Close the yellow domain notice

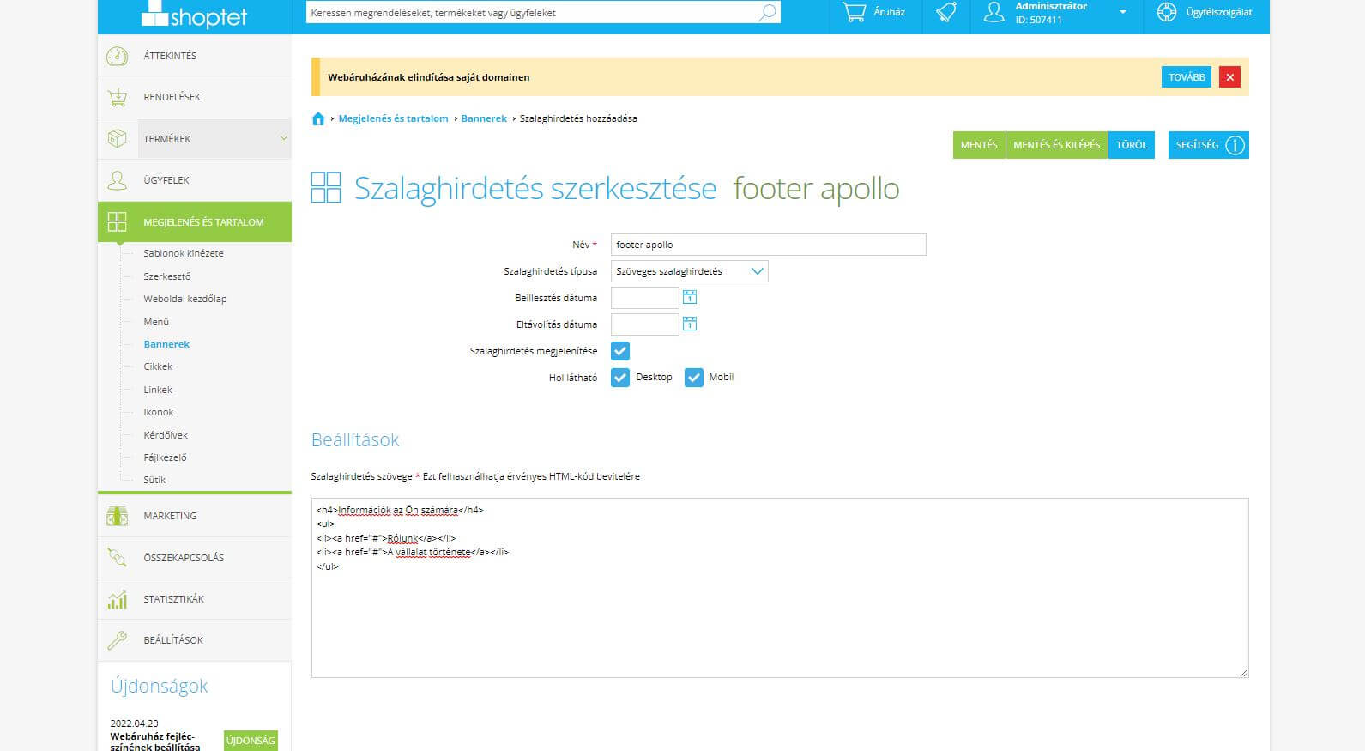pos(1229,77)
